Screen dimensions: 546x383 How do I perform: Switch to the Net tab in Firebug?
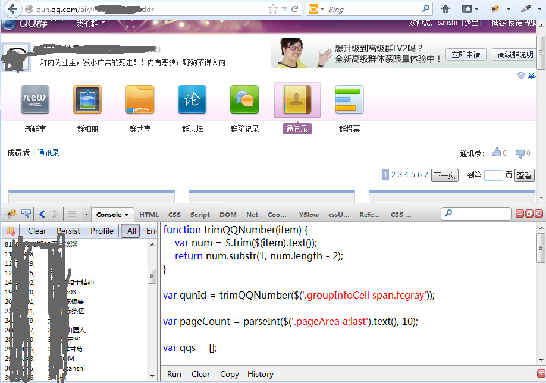pos(252,215)
